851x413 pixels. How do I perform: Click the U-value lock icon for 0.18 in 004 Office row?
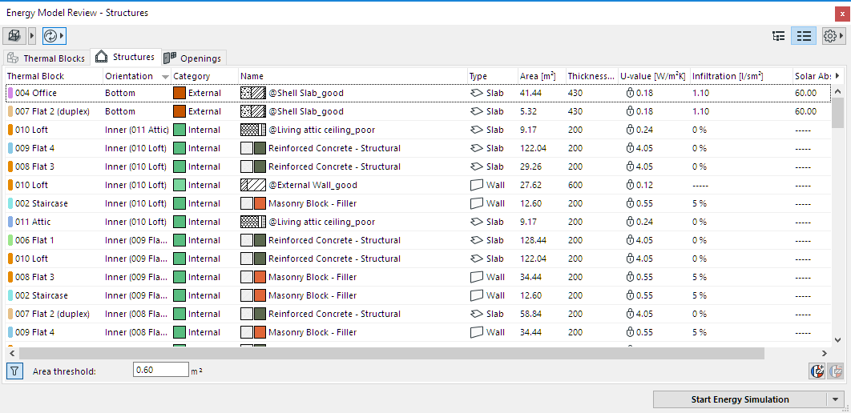click(x=630, y=93)
